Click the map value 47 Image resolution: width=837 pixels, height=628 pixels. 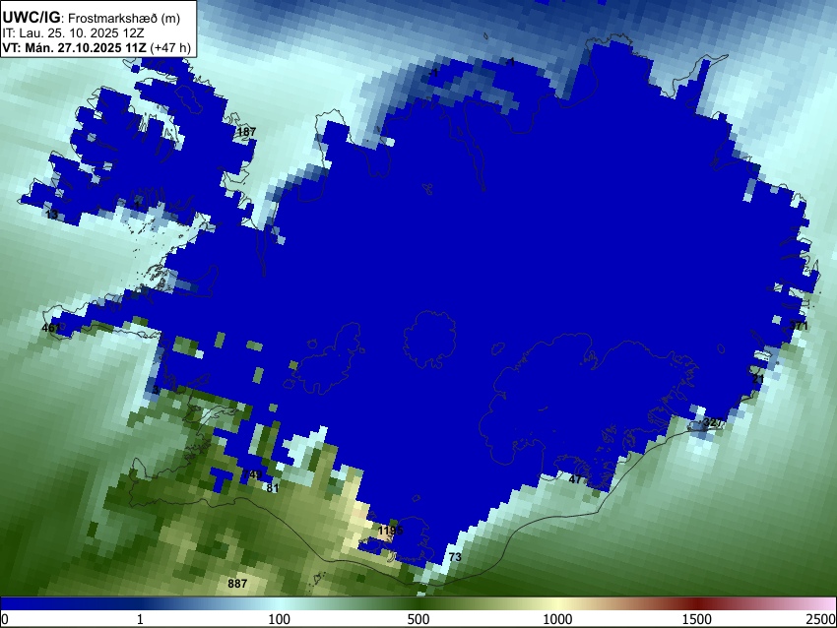[575, 479]
